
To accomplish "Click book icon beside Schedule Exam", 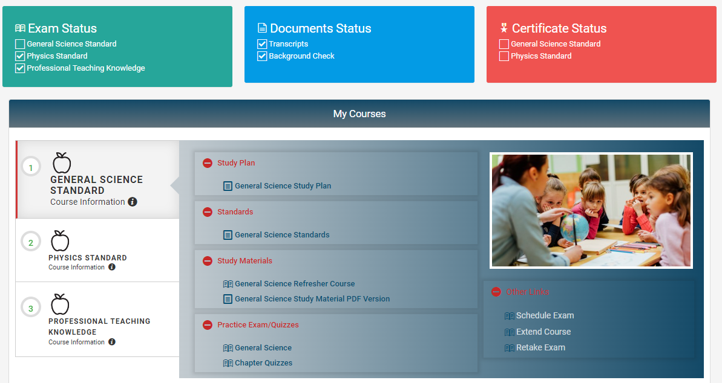I will (509, 316).
